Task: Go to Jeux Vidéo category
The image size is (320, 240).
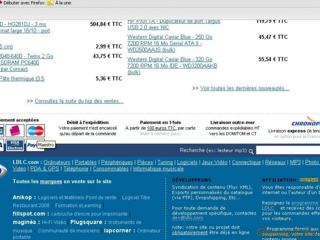Action: click(x=215, y=162)
